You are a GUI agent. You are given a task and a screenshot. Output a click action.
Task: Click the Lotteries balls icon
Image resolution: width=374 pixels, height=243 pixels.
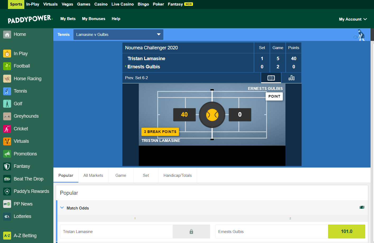point(7,217)
